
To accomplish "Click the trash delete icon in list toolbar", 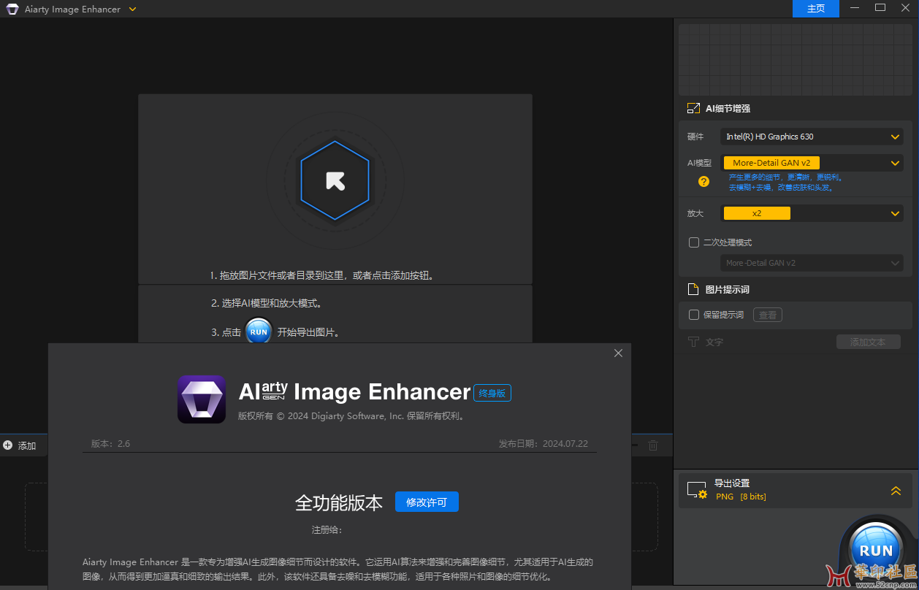I will tap(653, 445).
